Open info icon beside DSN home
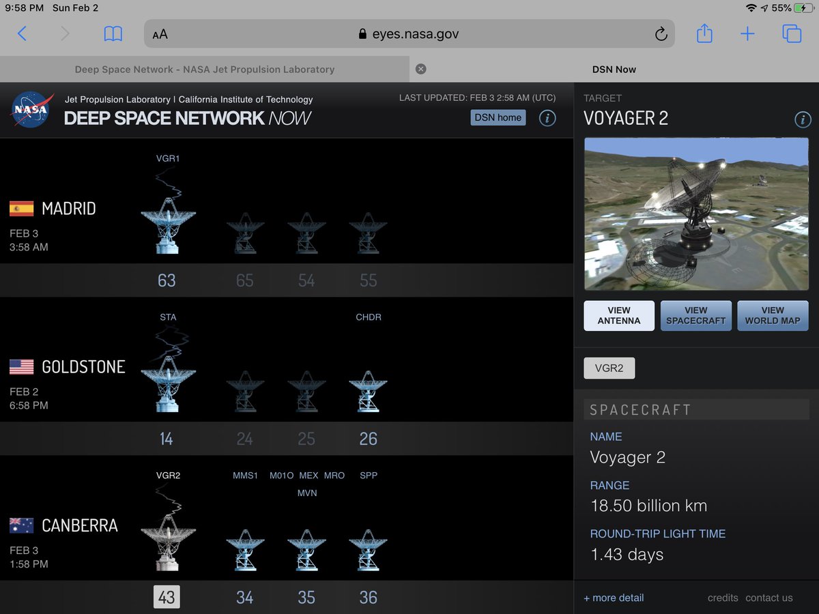819x614 pixels. 547,118
